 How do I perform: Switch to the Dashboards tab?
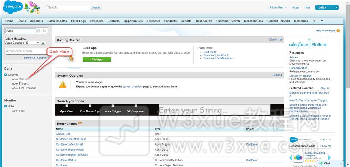coord(204,21)
